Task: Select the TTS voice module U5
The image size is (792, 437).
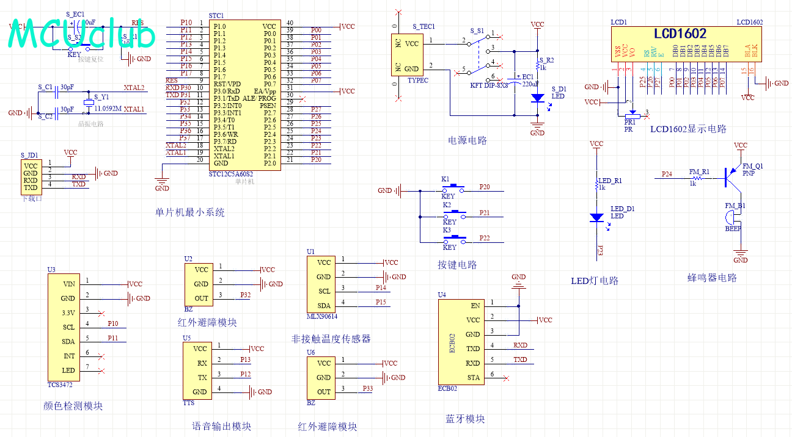Action: click(x=197, y=370)
